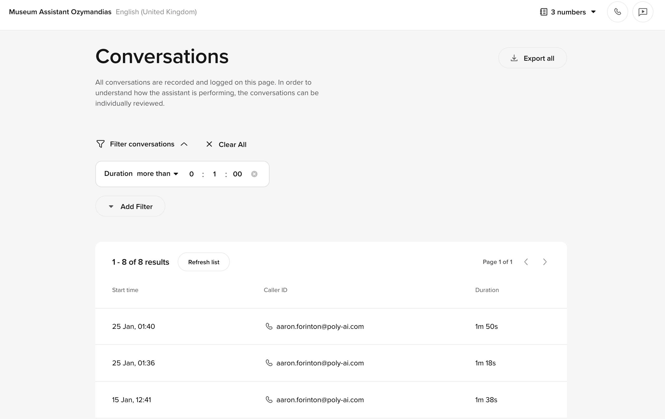This screenshot has width=665, height=419.
Task: Expand the Add Filter dropdown
Action: tap(130, 206)
